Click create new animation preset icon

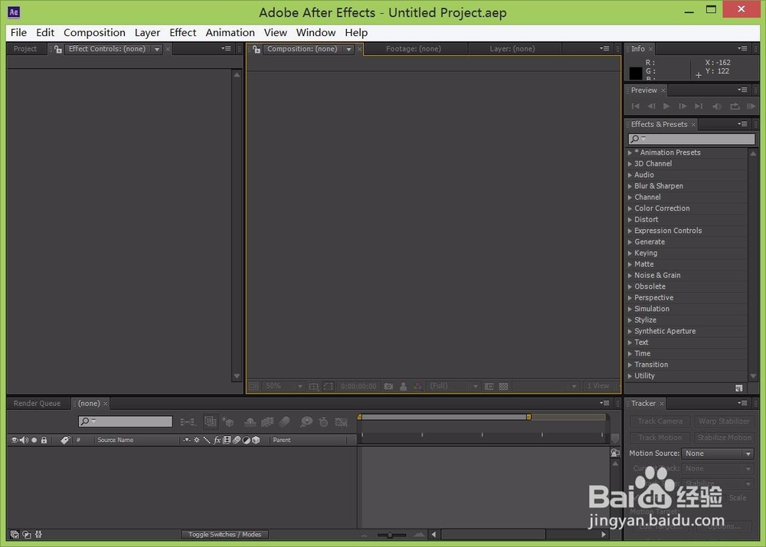point(738,388)
